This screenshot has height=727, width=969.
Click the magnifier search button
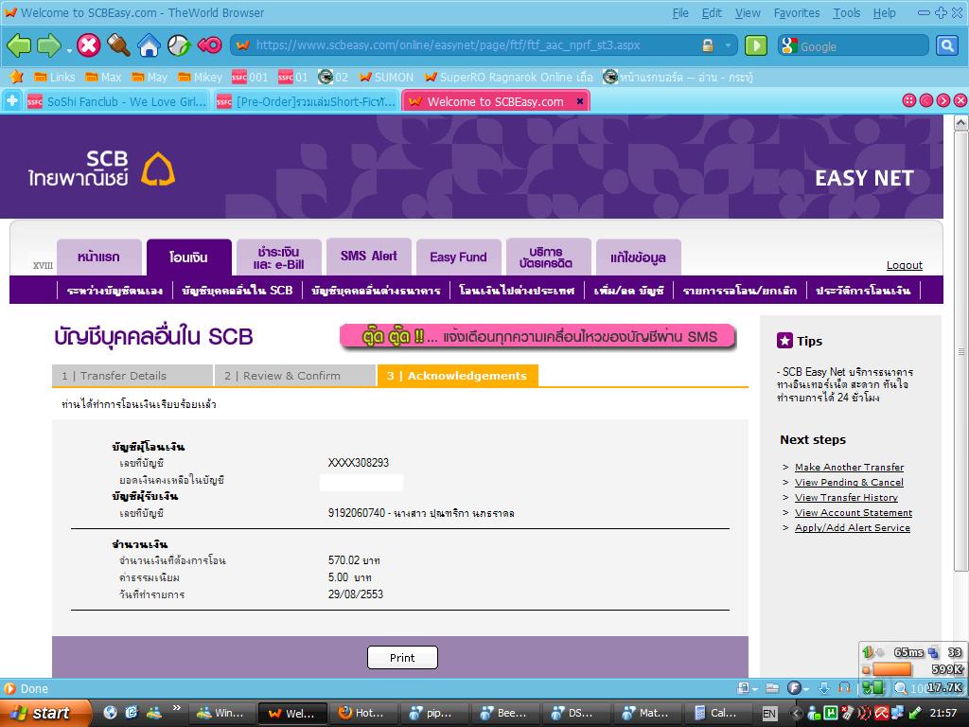pyautogui.click(x=946, y=45)
